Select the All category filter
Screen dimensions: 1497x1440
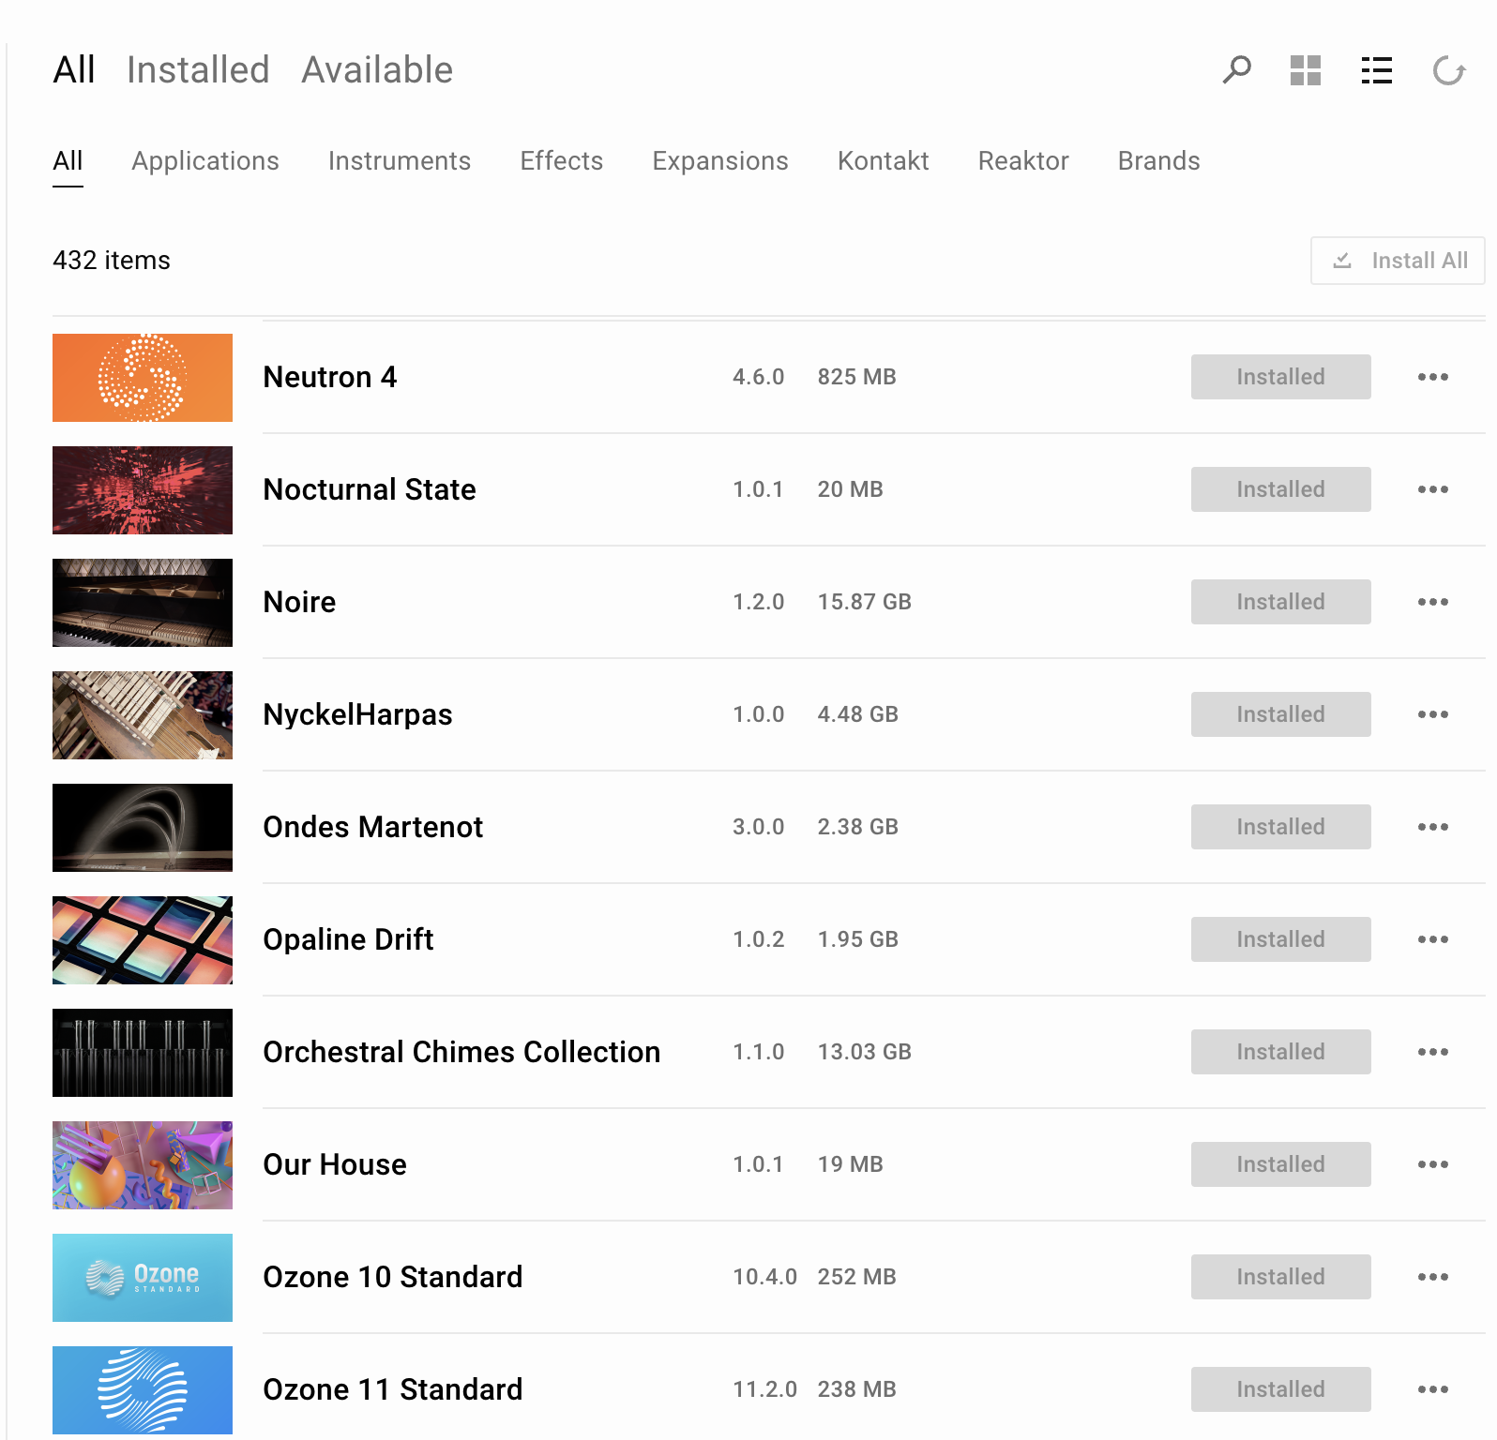click(x=68, y=161)
